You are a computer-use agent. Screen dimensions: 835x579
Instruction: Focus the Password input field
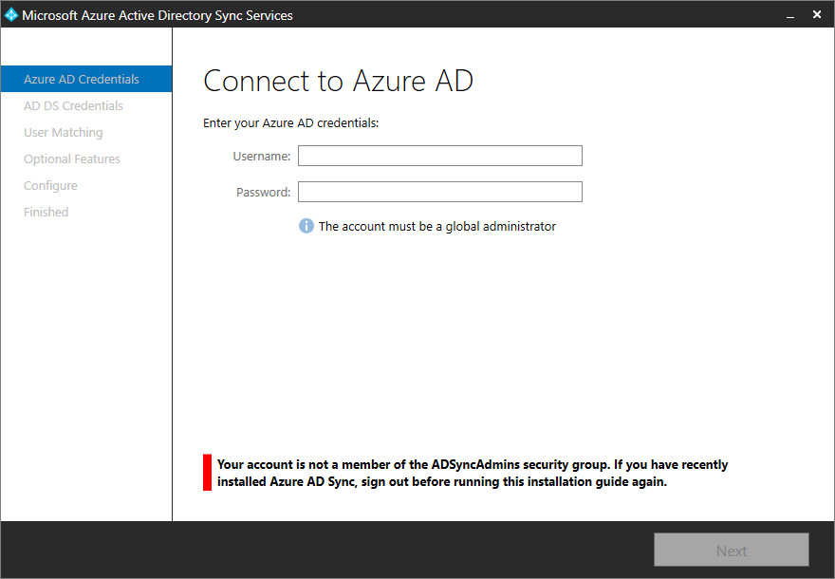(x=440, y=192)
